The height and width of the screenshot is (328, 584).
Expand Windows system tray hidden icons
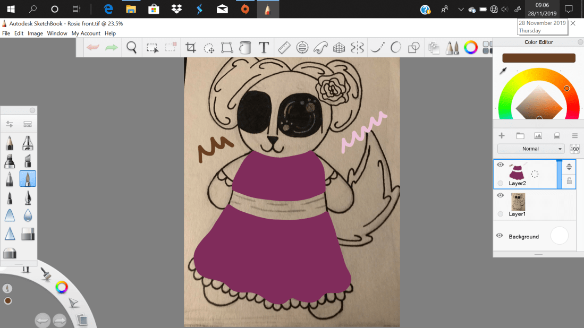460,9
